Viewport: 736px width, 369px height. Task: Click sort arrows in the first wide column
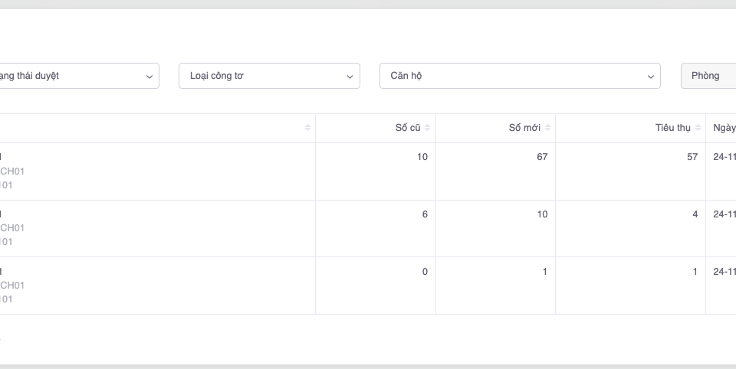tap(307, 128)
